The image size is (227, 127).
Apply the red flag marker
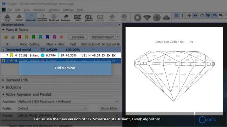[20, 37]
